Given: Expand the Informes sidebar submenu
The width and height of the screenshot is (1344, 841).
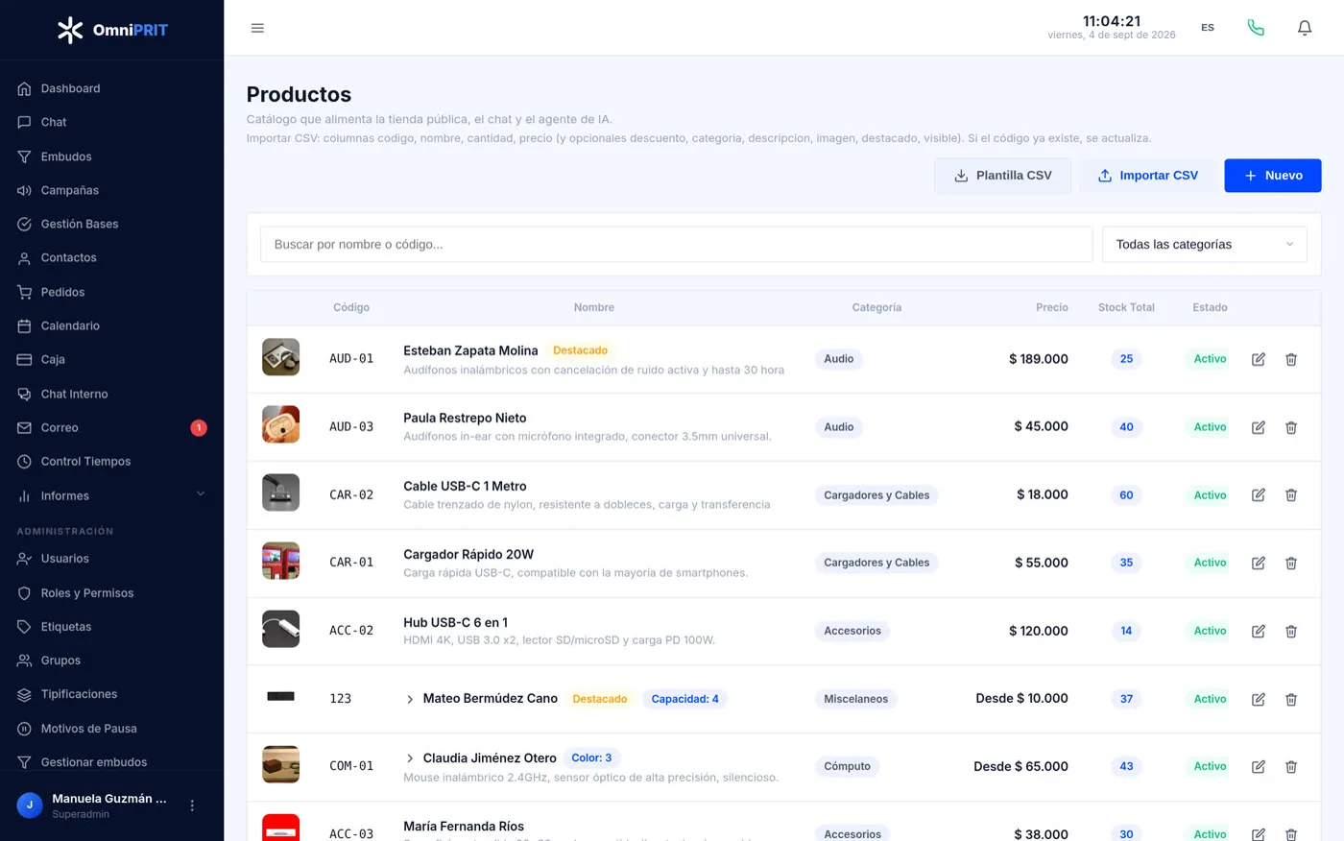Looking at the screenshot, I should point(201,494).
